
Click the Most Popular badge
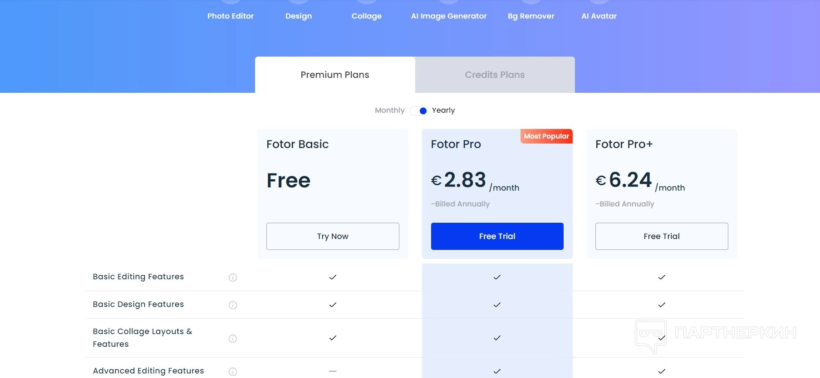click(x=546, y=136)
